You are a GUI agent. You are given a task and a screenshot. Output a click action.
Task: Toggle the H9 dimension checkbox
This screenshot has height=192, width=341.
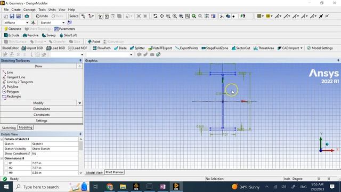[6, 173]
